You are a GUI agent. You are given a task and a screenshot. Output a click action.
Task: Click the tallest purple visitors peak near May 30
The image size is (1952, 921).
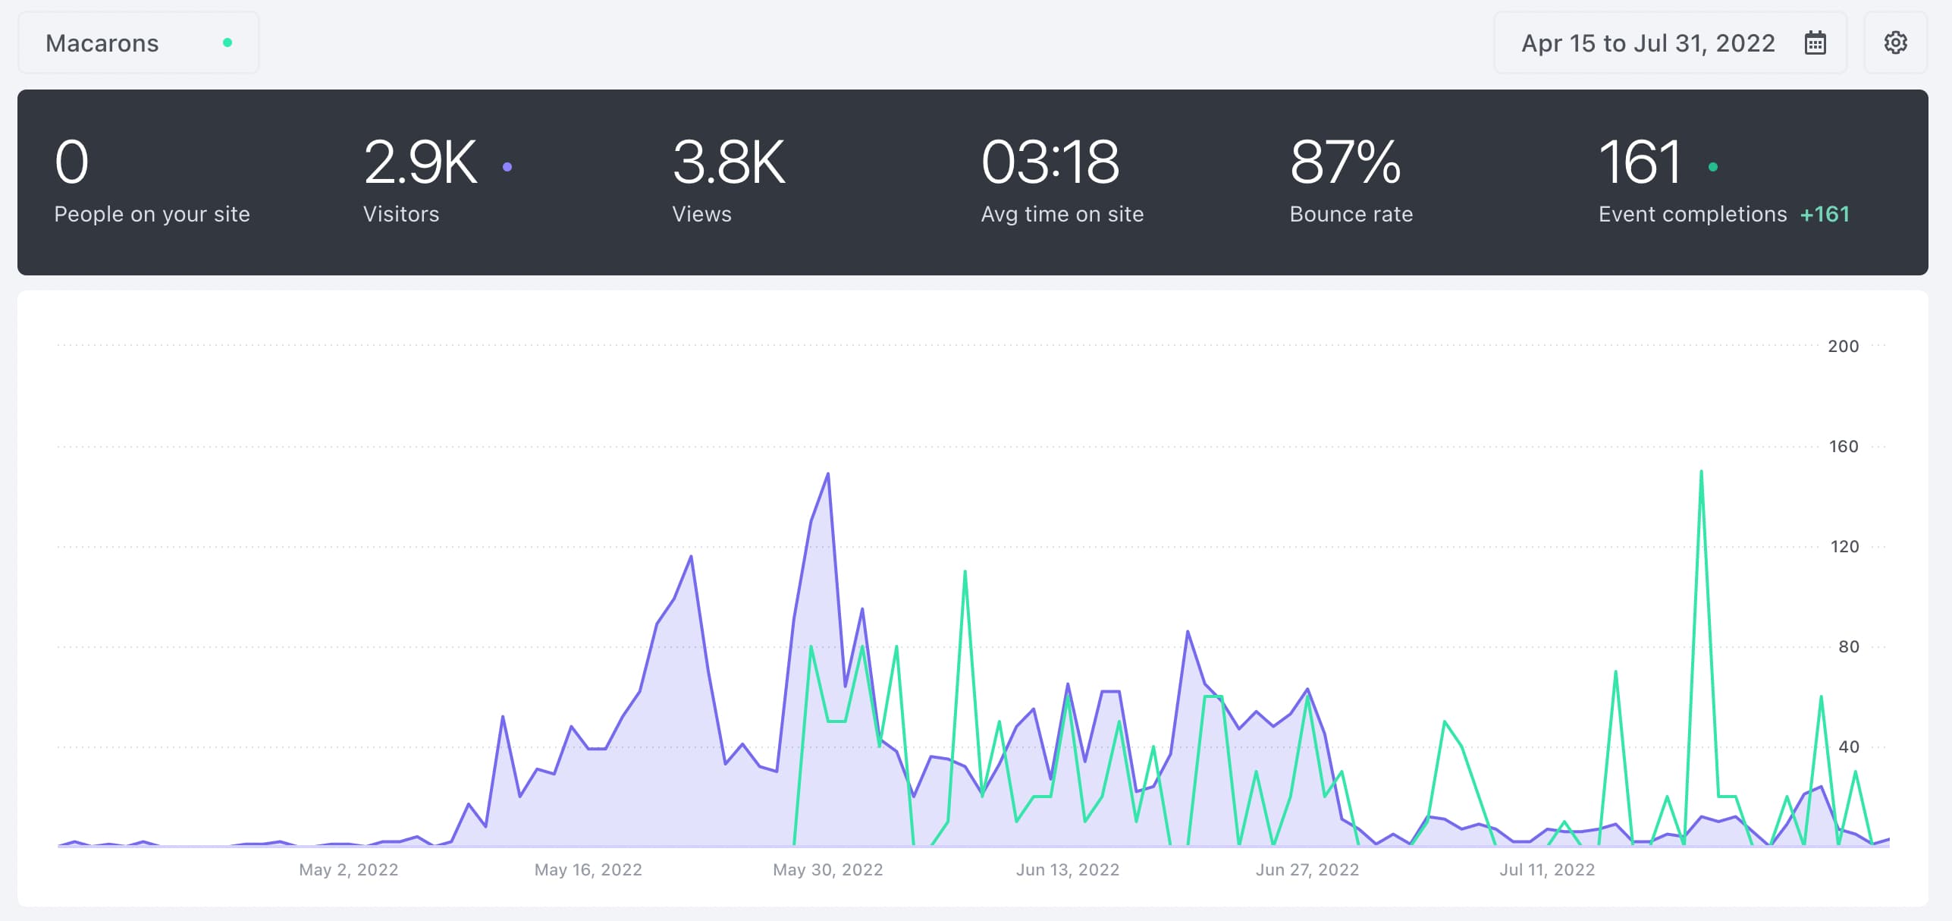[x=828, y=474]
